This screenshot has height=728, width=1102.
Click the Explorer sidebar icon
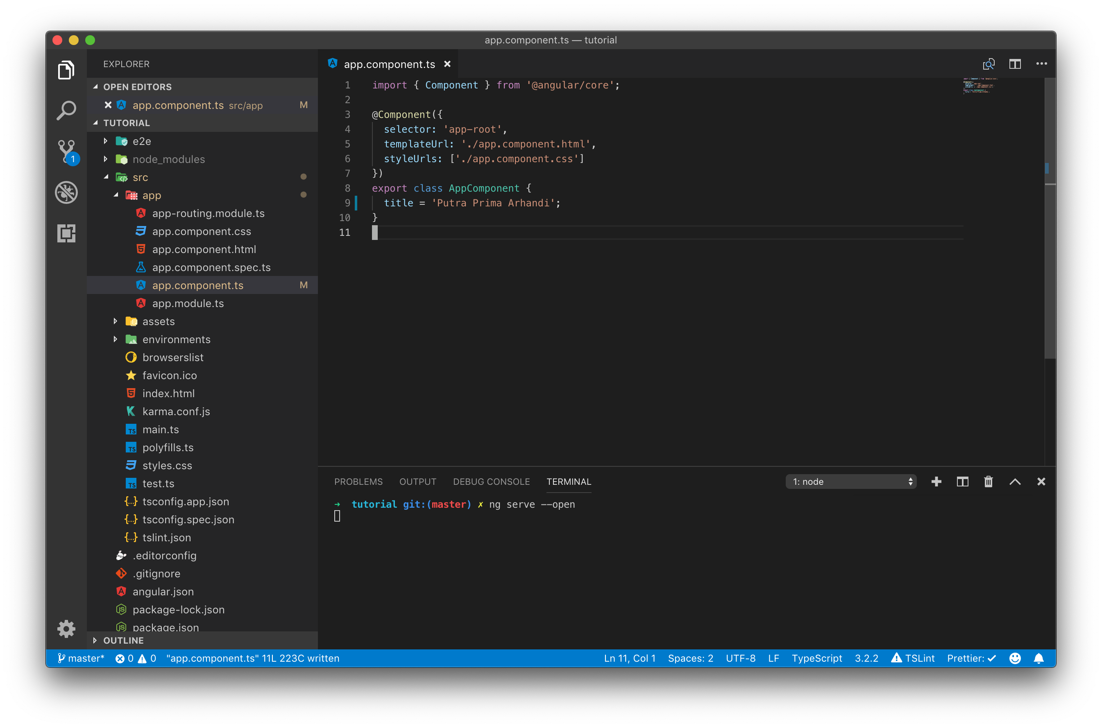68,69
